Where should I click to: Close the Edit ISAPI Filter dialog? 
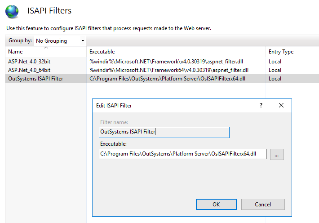click(281, 105)
